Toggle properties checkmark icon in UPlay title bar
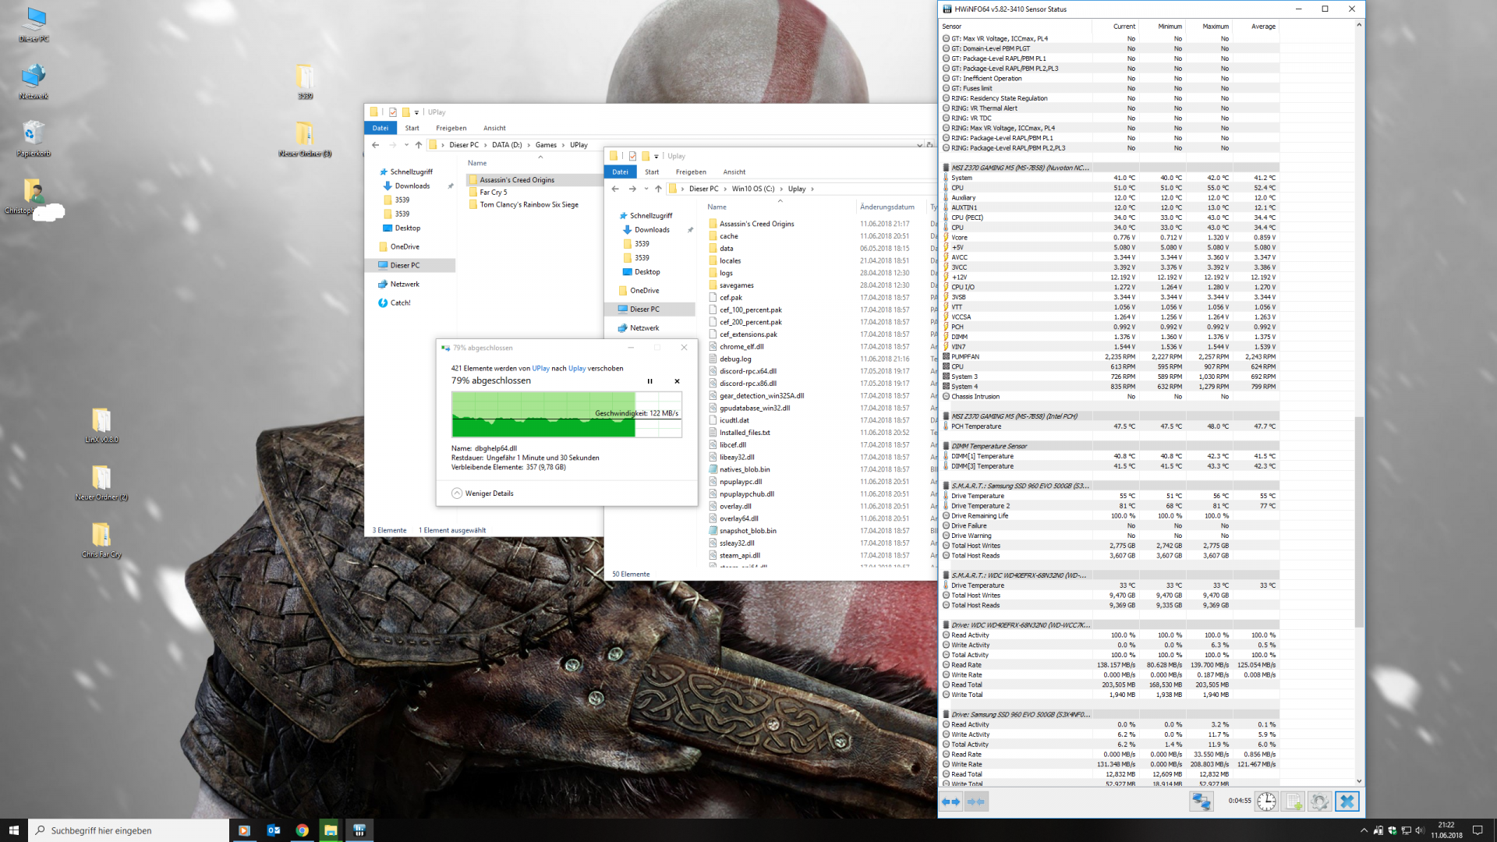Image resolution: width=1497 pixels, height=842 pixels. [x=393, y=112]
